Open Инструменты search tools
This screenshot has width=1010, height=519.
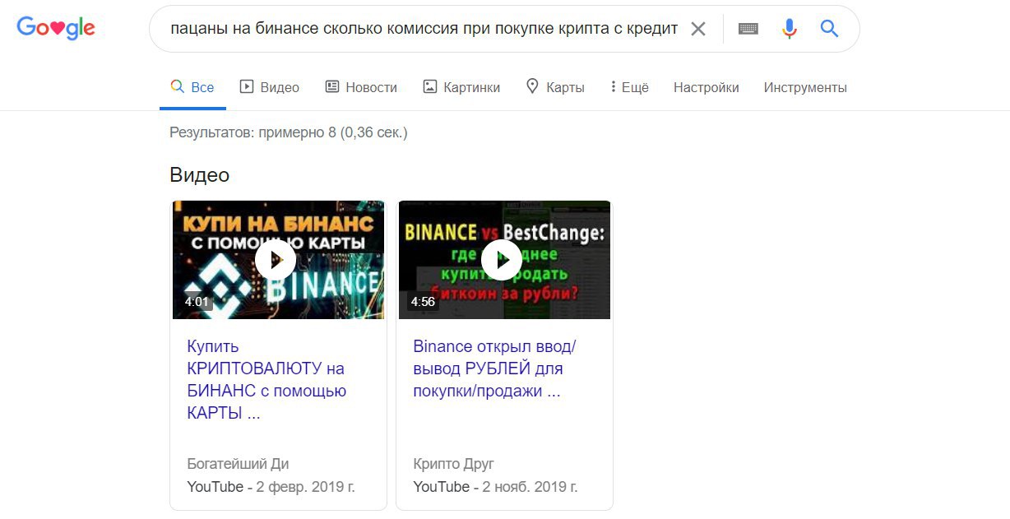pos(805,87)
